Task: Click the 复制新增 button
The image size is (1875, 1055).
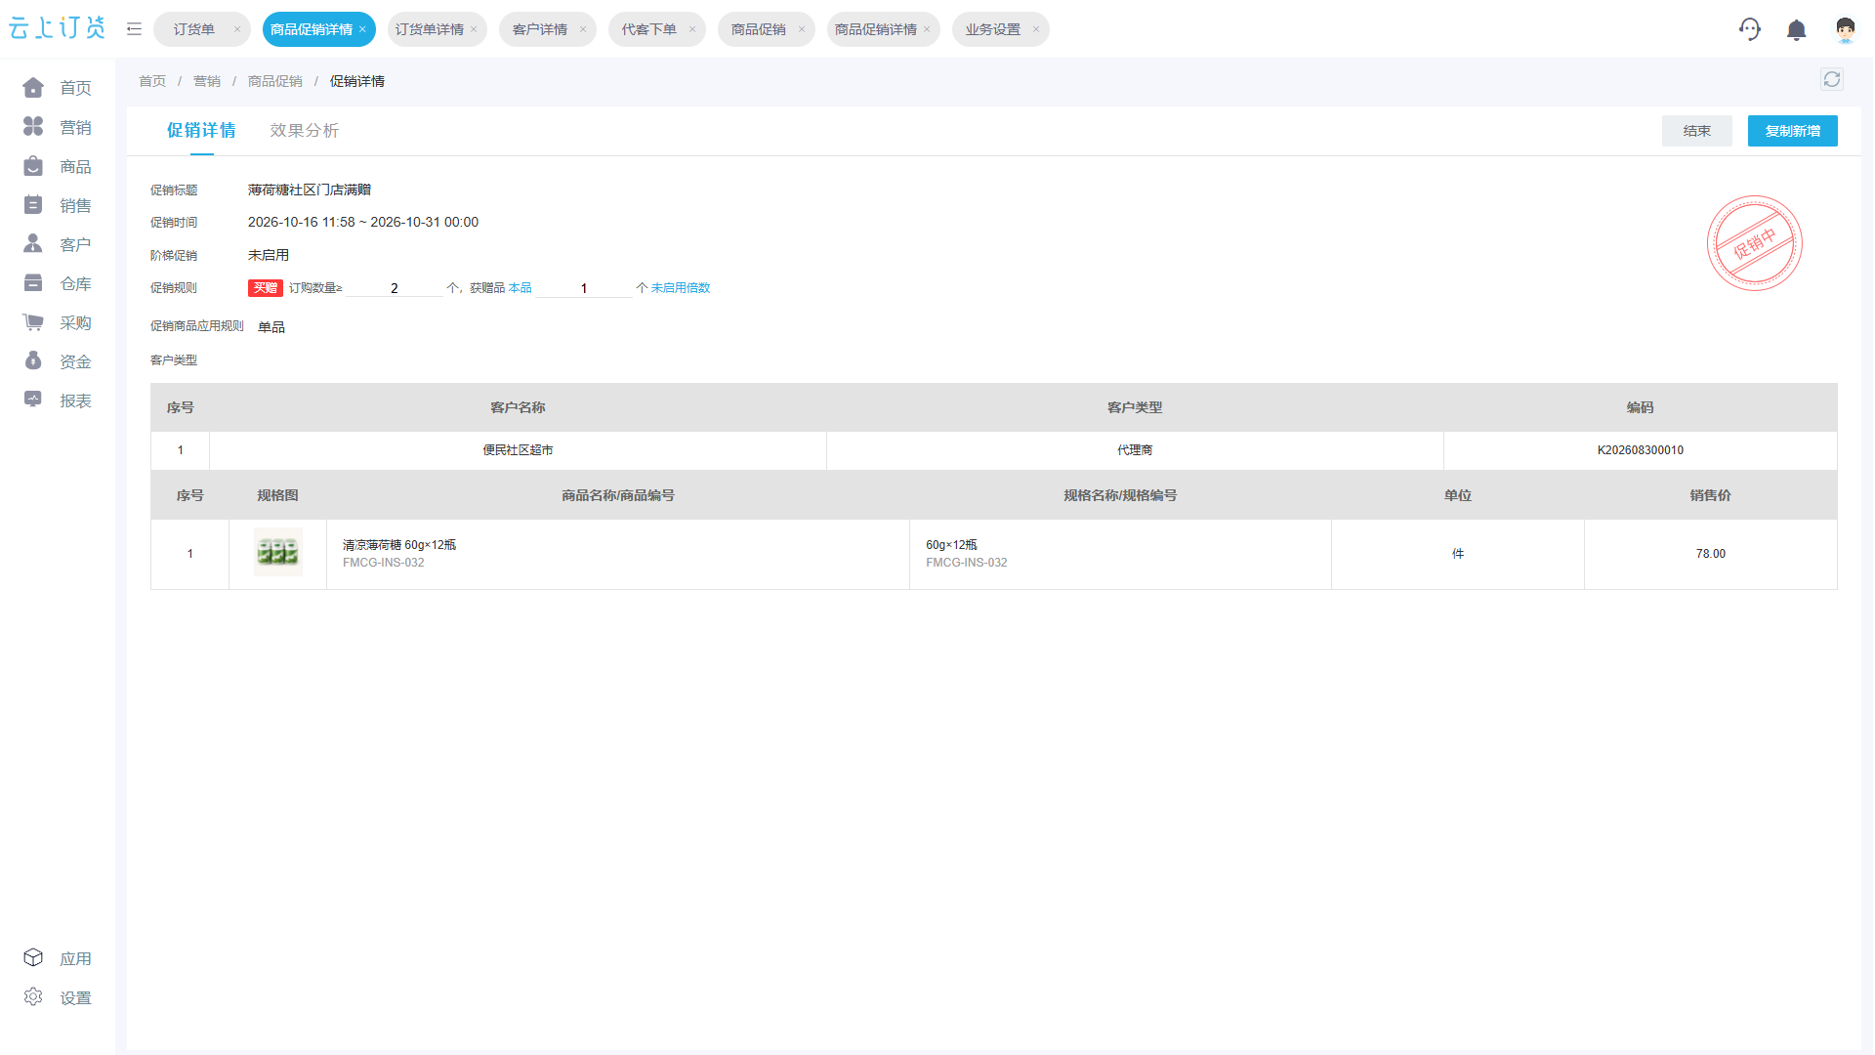Action: click(x=1793, y=131)
